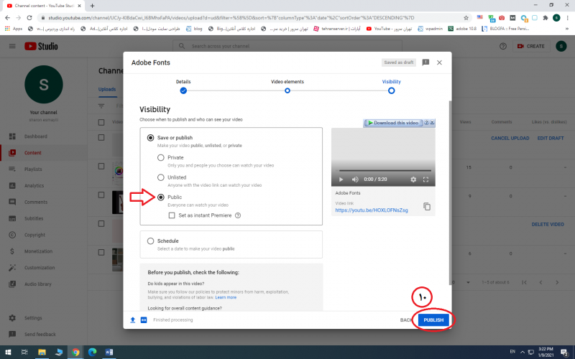Click the send feedback icon in dialog header
The height and width of the screenshot is (359, 575).
425,62
